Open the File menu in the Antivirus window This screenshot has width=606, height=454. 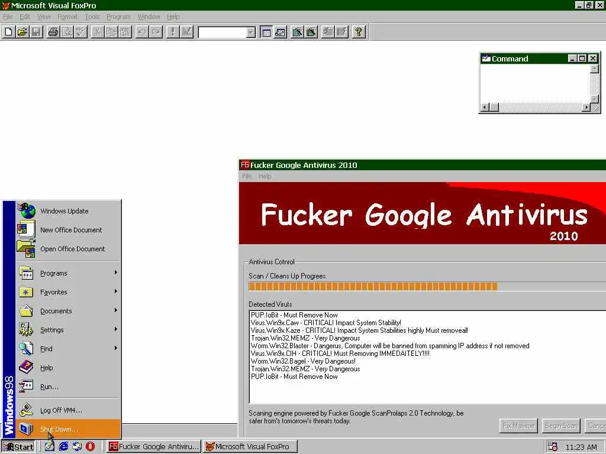247,176
